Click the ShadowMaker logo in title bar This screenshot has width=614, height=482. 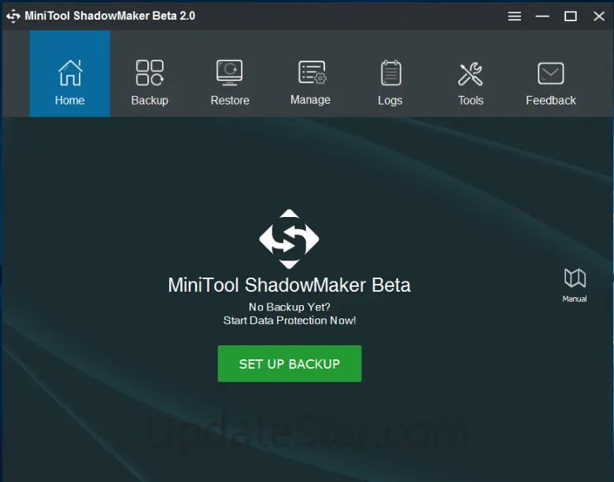(x=13, y=16)
